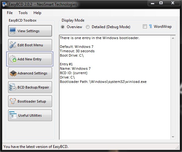
Task: Minimize the EasyBCD window
Action: click(153, 3)
